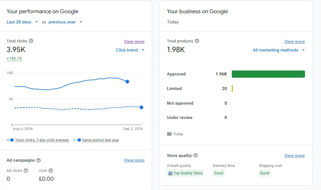Click the Aug 6, 2026 axis label
The height and width of the screenshot is (190, 321).
pos(23,129)
